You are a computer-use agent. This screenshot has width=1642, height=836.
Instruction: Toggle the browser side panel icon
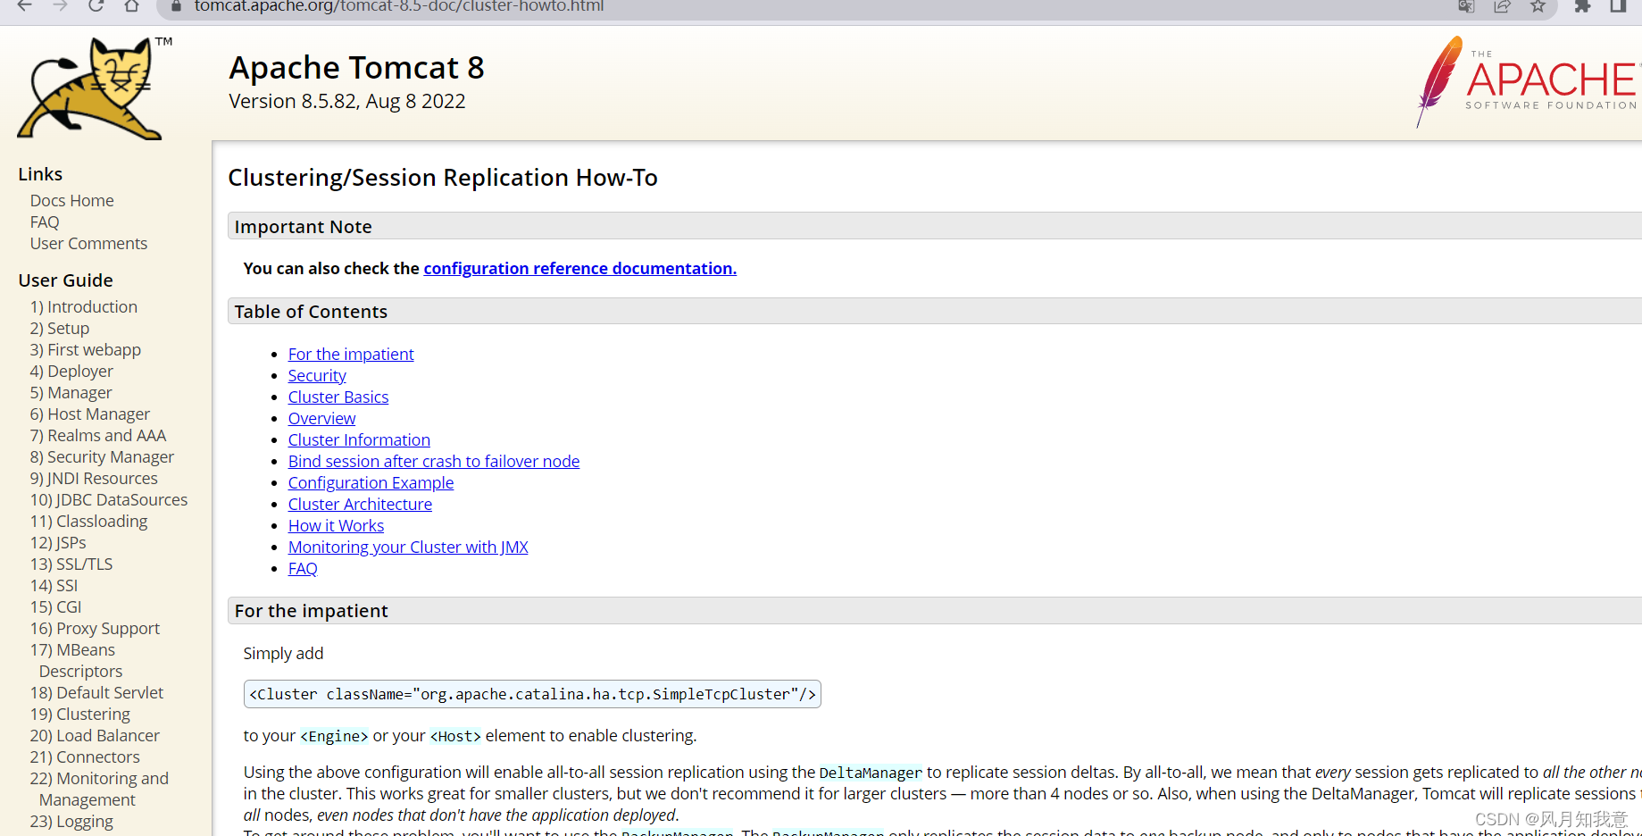(x=1618, y=6)
